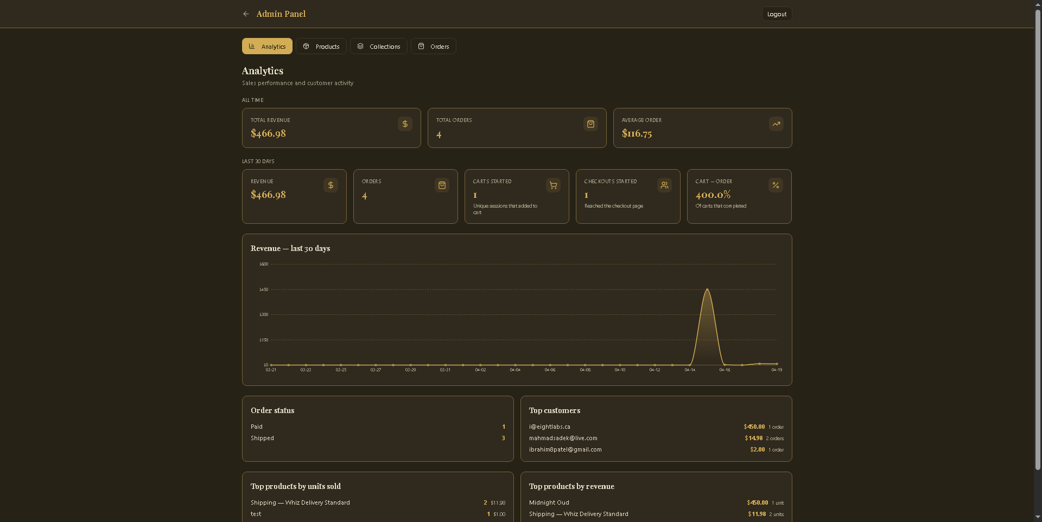Click Shipping — Whiz Delivery Standard in revenue list

click(x=579, y=514)
